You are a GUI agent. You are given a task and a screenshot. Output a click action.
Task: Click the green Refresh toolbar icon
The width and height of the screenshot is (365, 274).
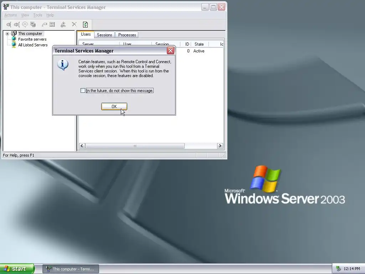[x=86, y=25]
